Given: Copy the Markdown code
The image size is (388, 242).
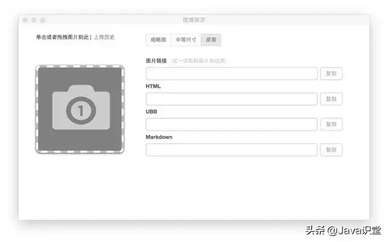Looking at the screenshot, I should (332, 149).
